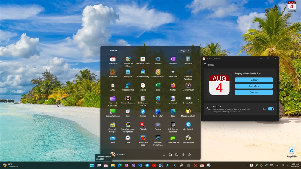Viewport: 301px width, 169px height.
Task: Open ScreenToGif
Action: click(188, 100)
